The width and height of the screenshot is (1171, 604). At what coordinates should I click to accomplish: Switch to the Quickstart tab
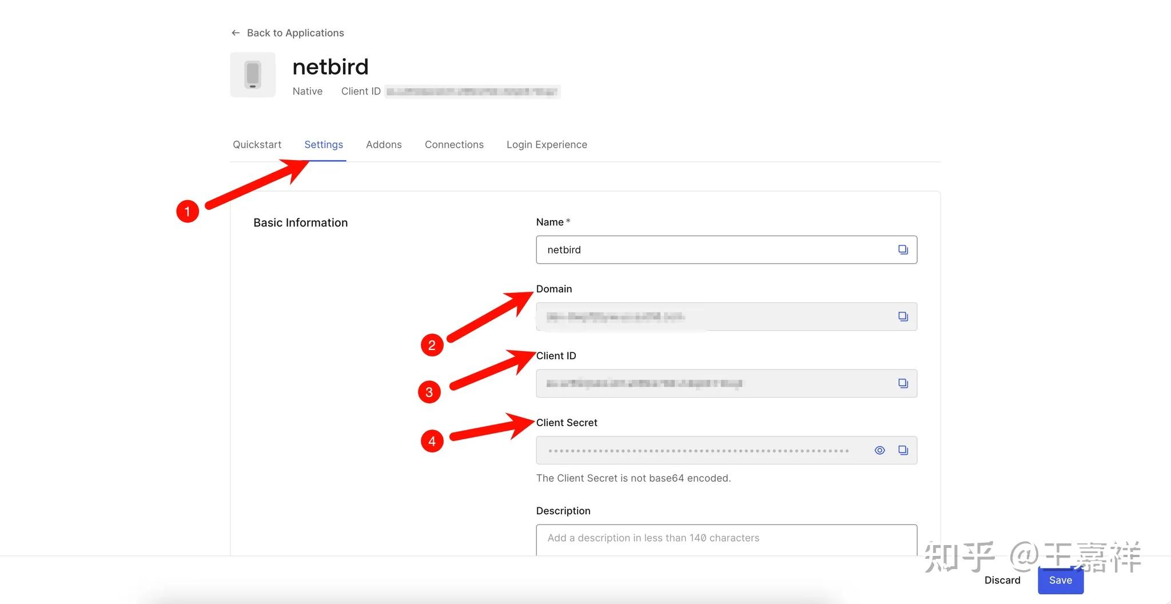[x=257, y=145]
